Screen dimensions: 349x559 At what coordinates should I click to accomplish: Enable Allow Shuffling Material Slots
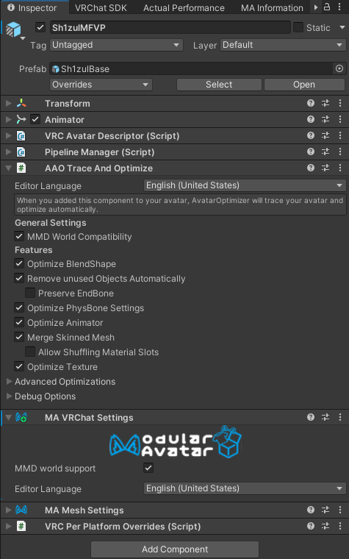coord(30,352)
